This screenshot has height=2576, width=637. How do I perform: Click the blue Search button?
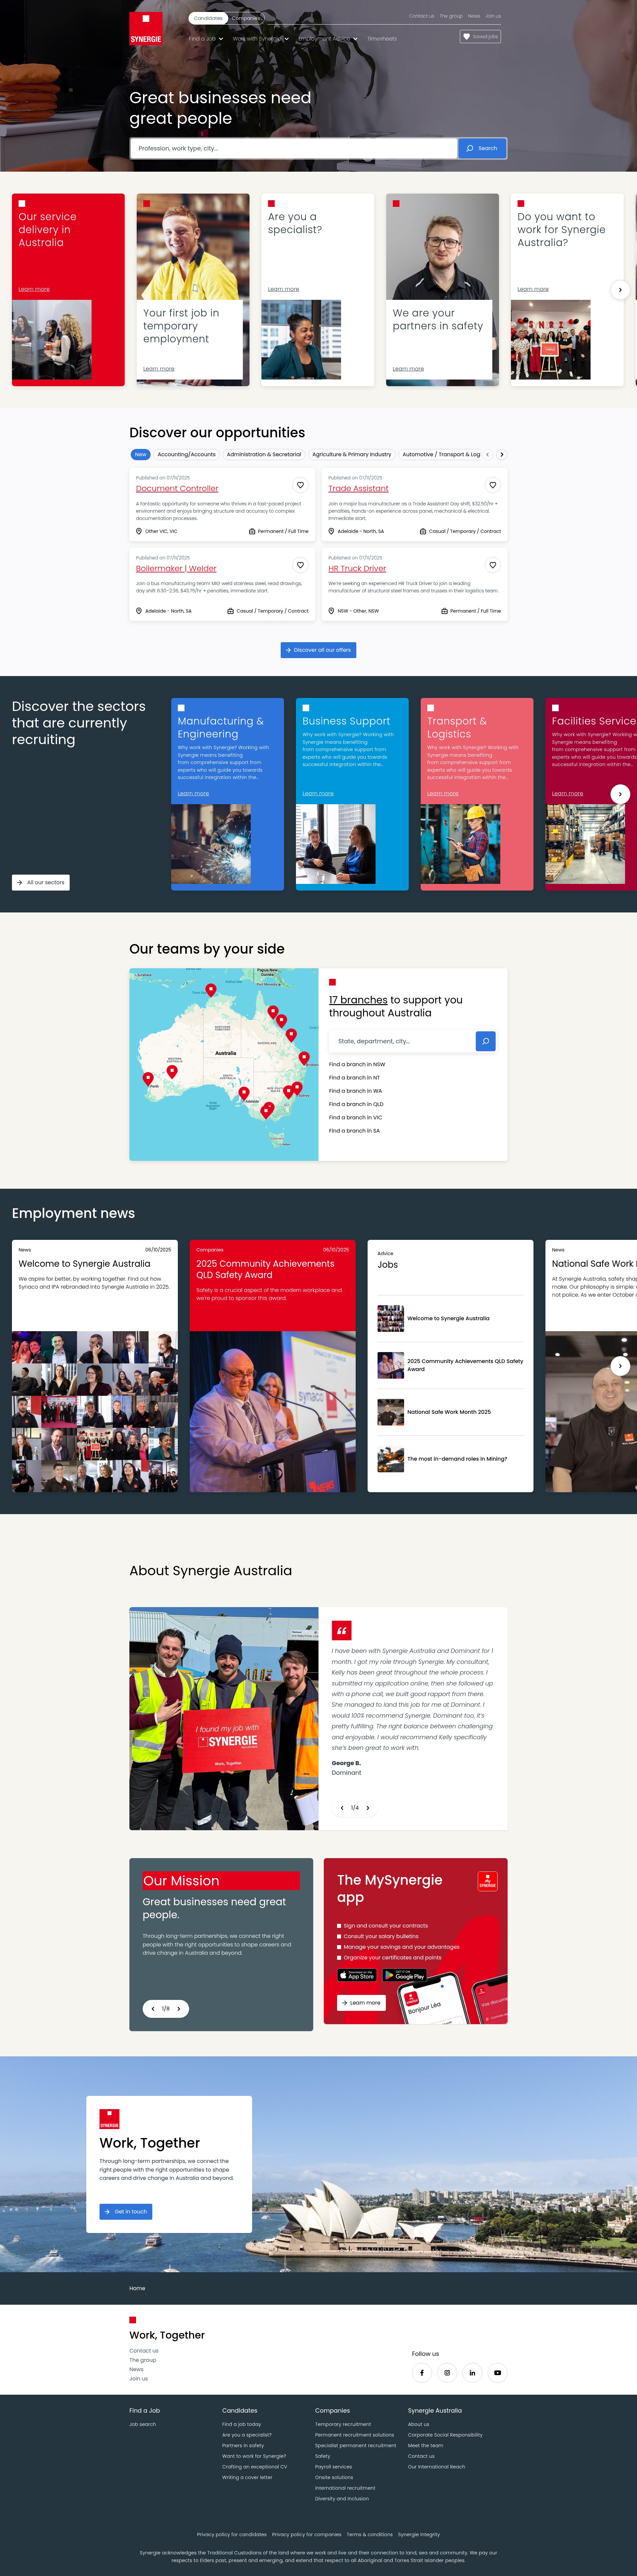[x=482, y=148]
